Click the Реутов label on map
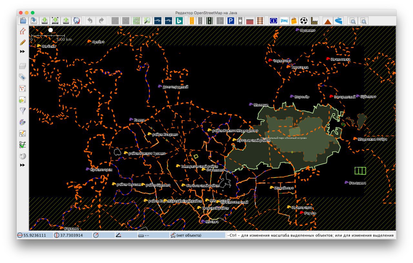This screenshot has width=413, height=263. [310, 213]
